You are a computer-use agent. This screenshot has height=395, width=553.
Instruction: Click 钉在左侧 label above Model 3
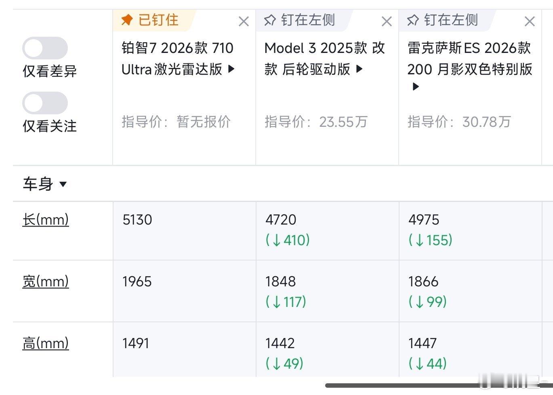coord(308,20)
